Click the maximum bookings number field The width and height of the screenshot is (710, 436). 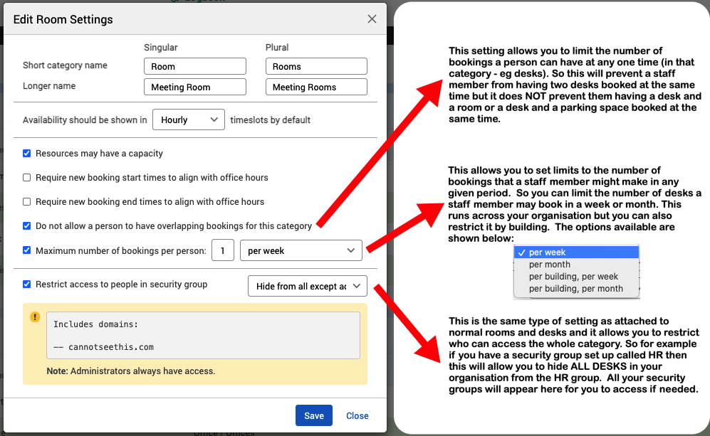pos(223,251)
